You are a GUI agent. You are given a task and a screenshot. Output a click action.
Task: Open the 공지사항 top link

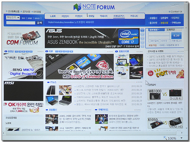click(x=26, y=11)
